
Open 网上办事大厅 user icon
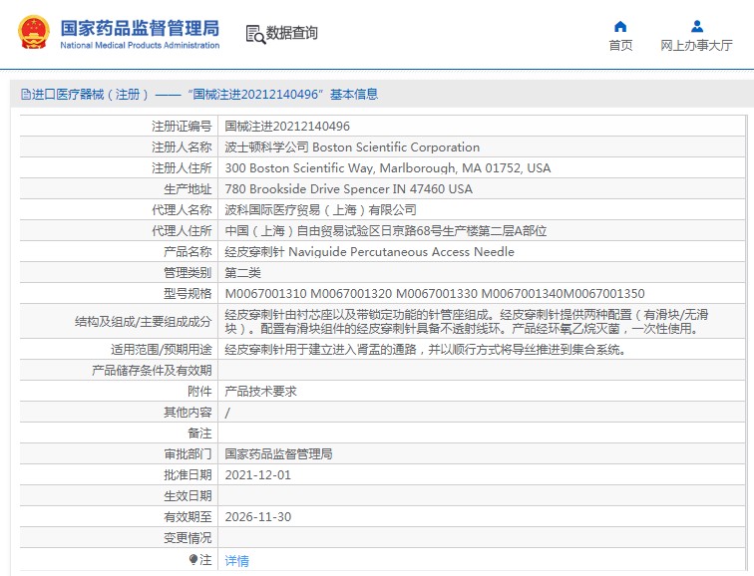click(x=697, y=26)
